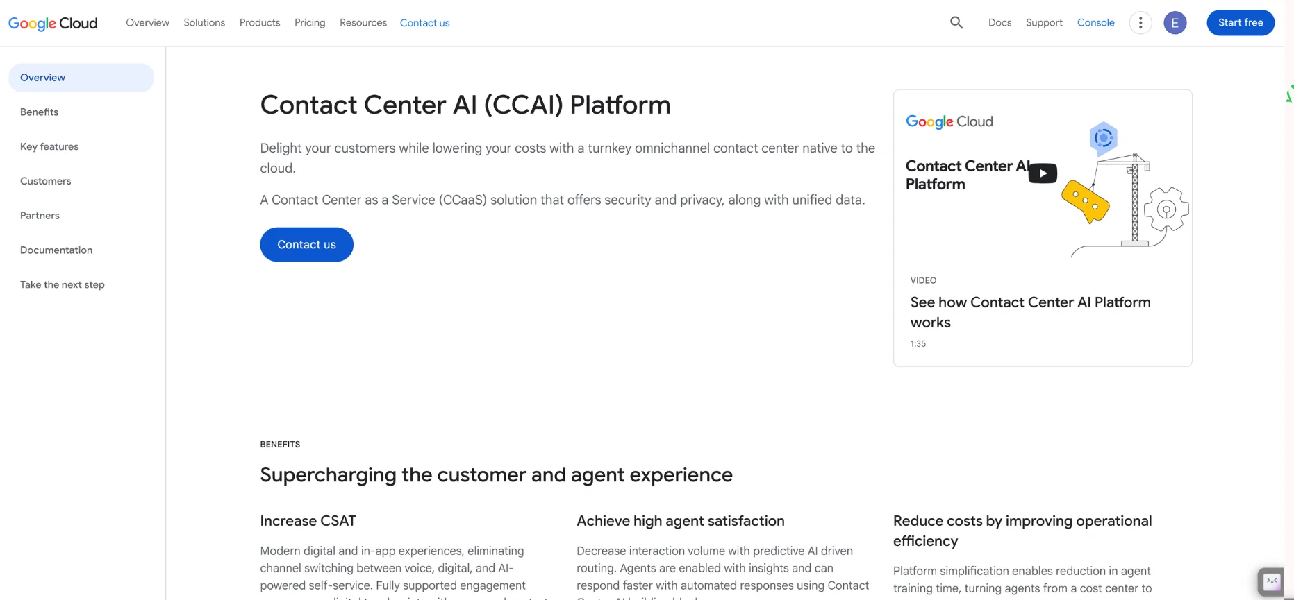
Task: Go to Overview in top navigation bar
Action: point(147,23)
